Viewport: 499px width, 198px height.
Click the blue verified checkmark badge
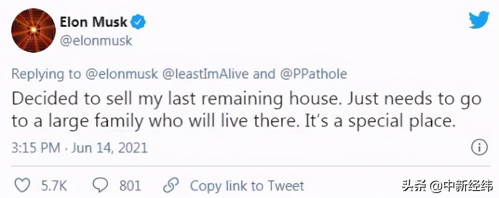point(139,22)
